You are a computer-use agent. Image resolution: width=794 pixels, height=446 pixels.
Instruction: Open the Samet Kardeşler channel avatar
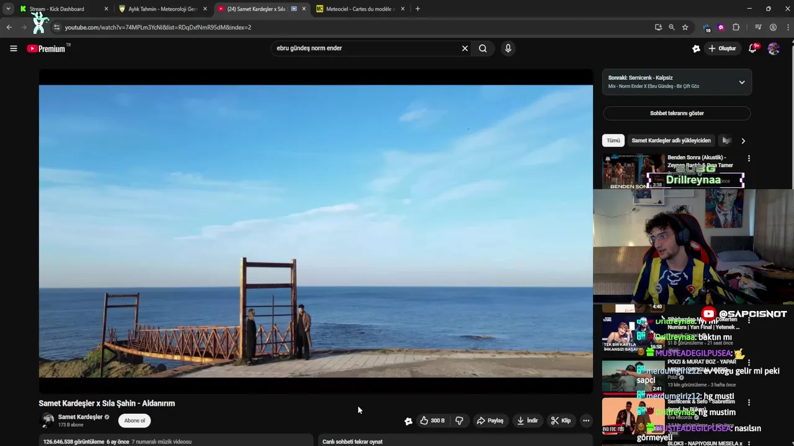tap(47, 420)
